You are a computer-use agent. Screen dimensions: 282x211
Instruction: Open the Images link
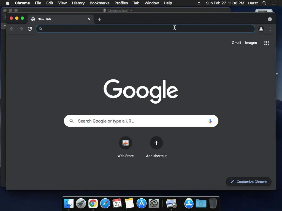pos(251,43)
